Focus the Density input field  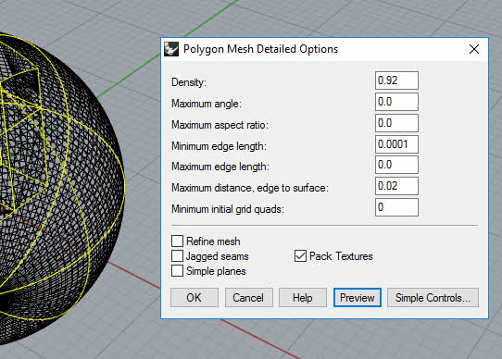pos(396,80)
